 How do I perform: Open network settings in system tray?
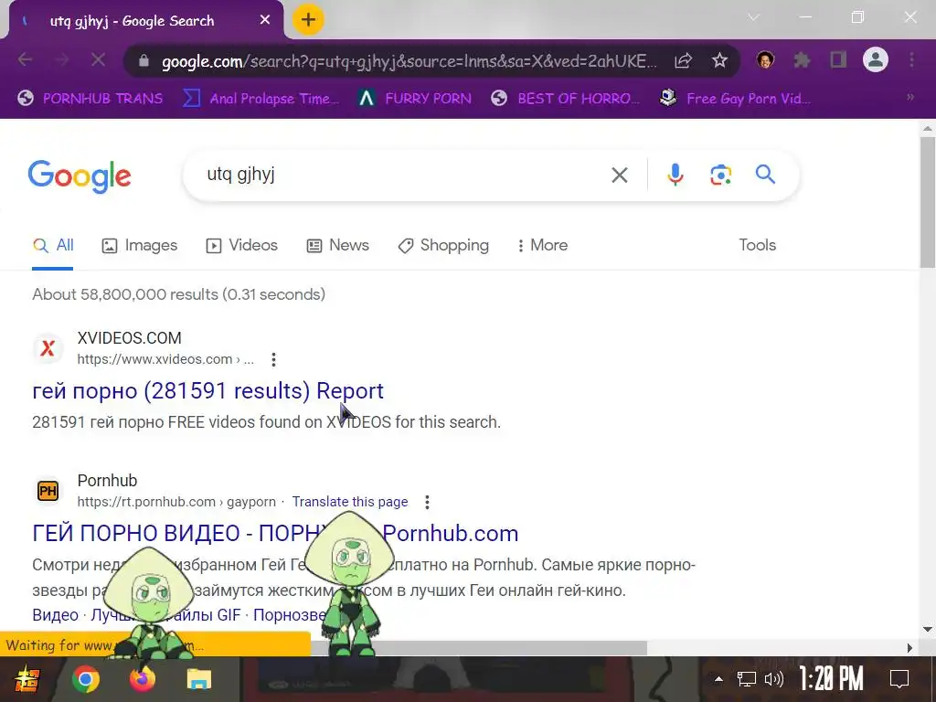click(x=746, y=679)
